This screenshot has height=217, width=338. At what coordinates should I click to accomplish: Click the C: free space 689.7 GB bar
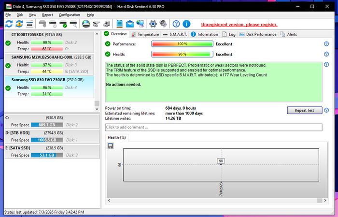pyautogui.click(x=47, y=125)
